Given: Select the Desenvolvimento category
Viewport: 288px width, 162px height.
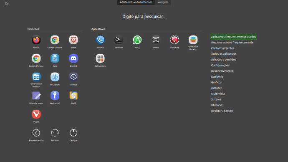Looking at the screenshot, I should point(222,71).
